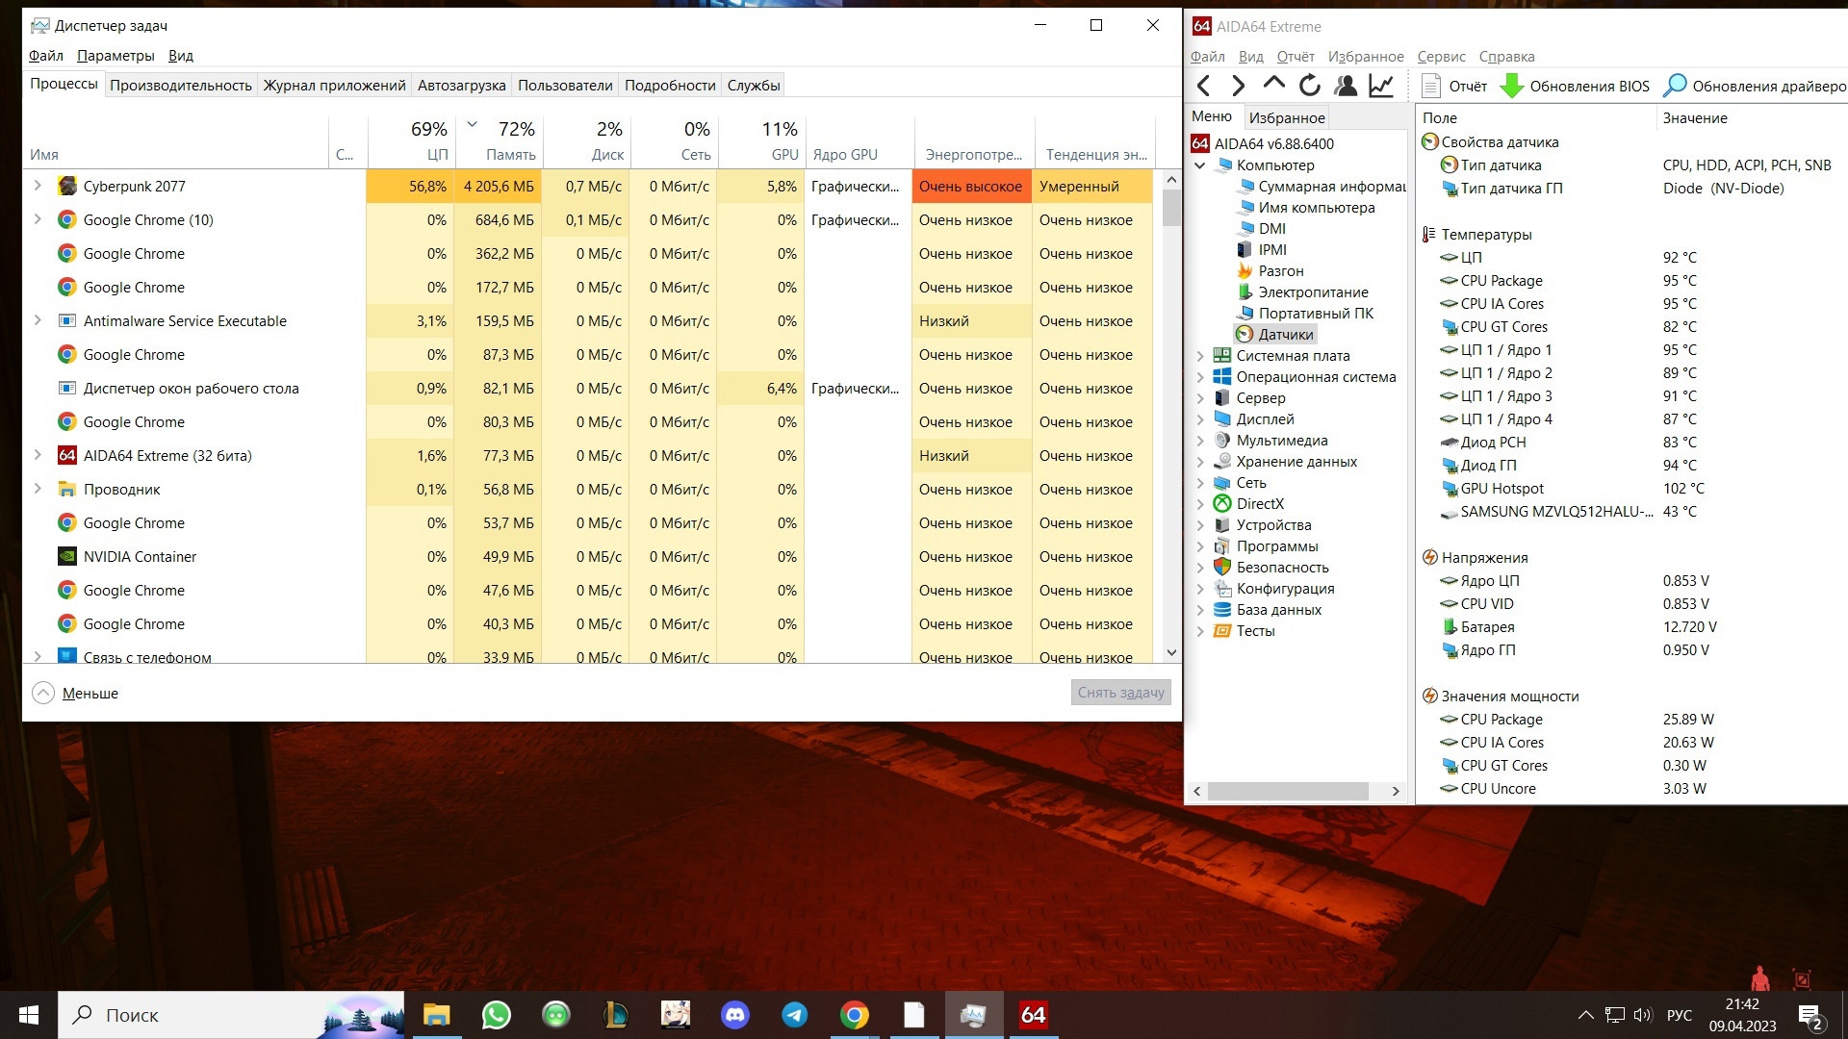Screen dimensions: 1848x1039
Task: Open Telegram from taskbar
Action: [795, 1015]
